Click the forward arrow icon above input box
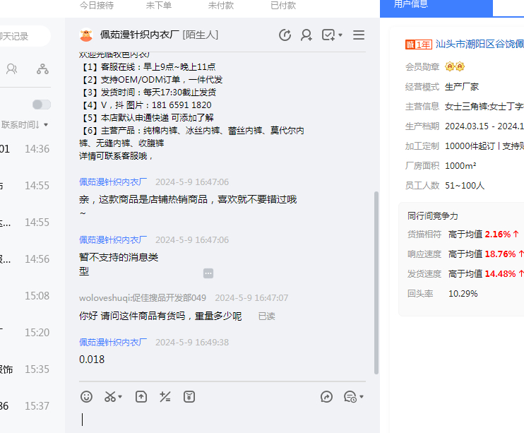 (326, 396)
